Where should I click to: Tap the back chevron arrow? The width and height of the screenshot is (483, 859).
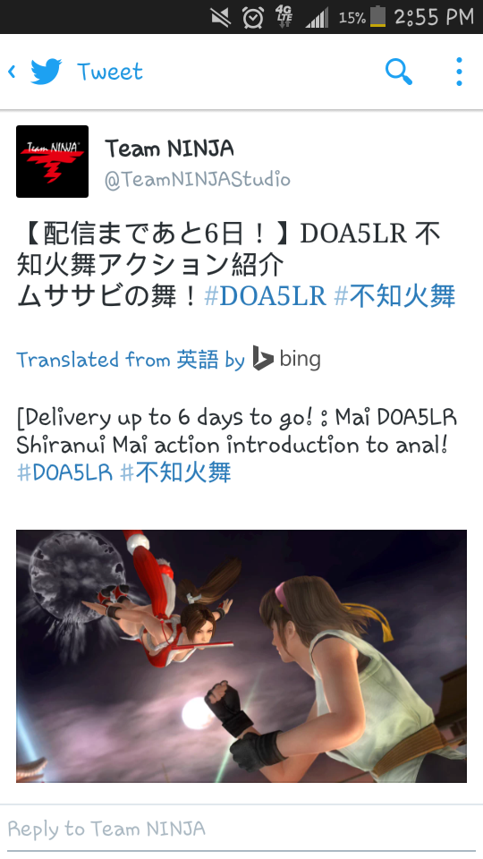12,72
